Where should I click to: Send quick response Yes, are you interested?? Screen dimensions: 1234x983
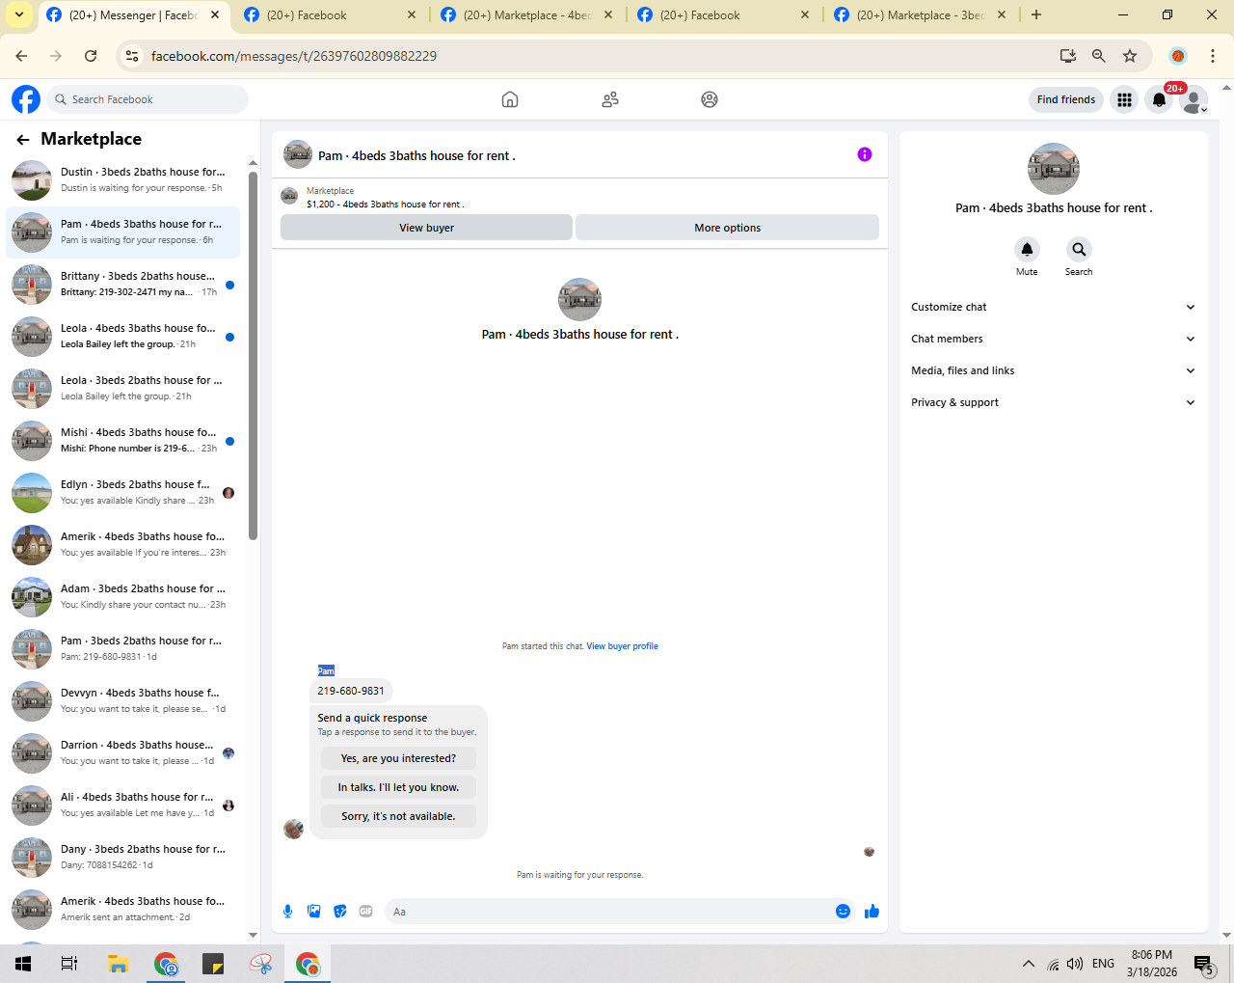click(x=398, y=758)
